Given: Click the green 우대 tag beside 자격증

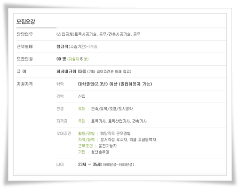Looking at the screenshot, I should 82,121.
